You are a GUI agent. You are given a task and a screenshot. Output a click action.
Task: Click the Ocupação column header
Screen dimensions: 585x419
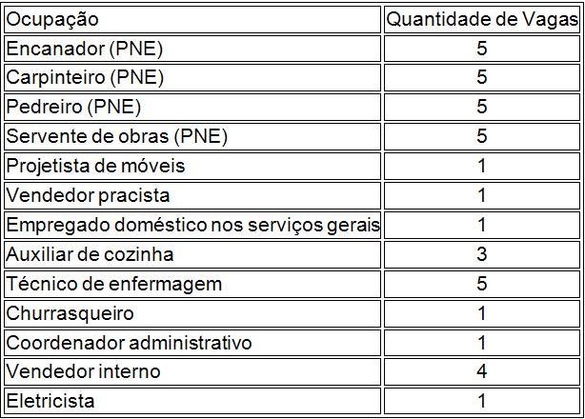tap(52, 19)
